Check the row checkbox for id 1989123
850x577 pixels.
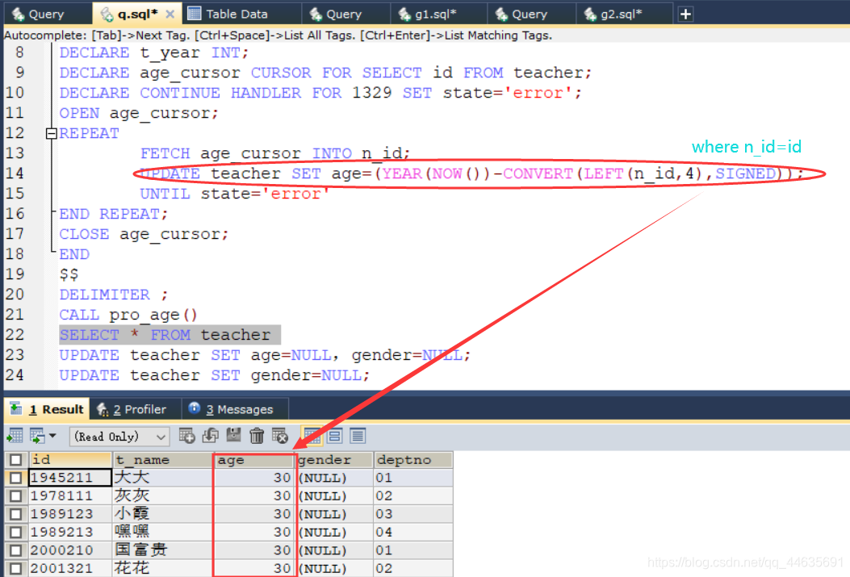(x=15, y=513)
